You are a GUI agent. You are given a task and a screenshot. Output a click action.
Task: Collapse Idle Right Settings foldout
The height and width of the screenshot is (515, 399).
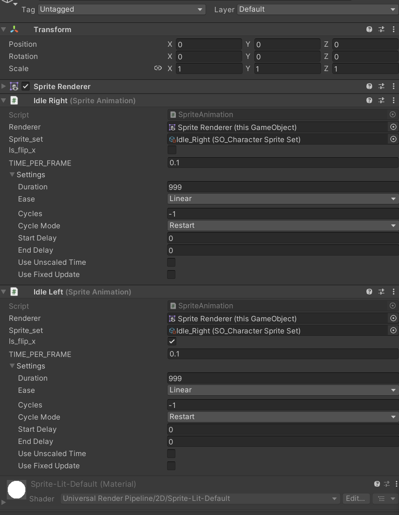click(x=12, y=174)
